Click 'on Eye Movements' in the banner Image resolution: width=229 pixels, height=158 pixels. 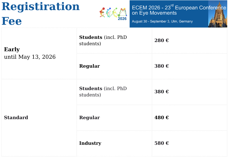click(154, 13)
